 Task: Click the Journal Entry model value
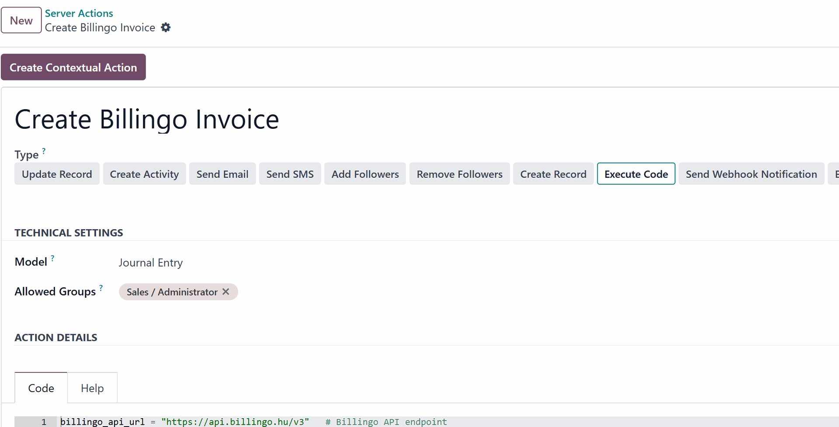click(x=151, y=262)
